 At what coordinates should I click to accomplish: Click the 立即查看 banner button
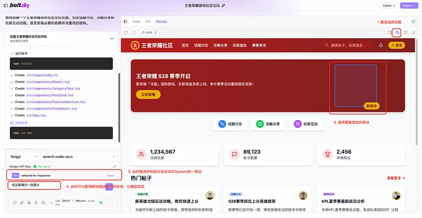[148, 95]
